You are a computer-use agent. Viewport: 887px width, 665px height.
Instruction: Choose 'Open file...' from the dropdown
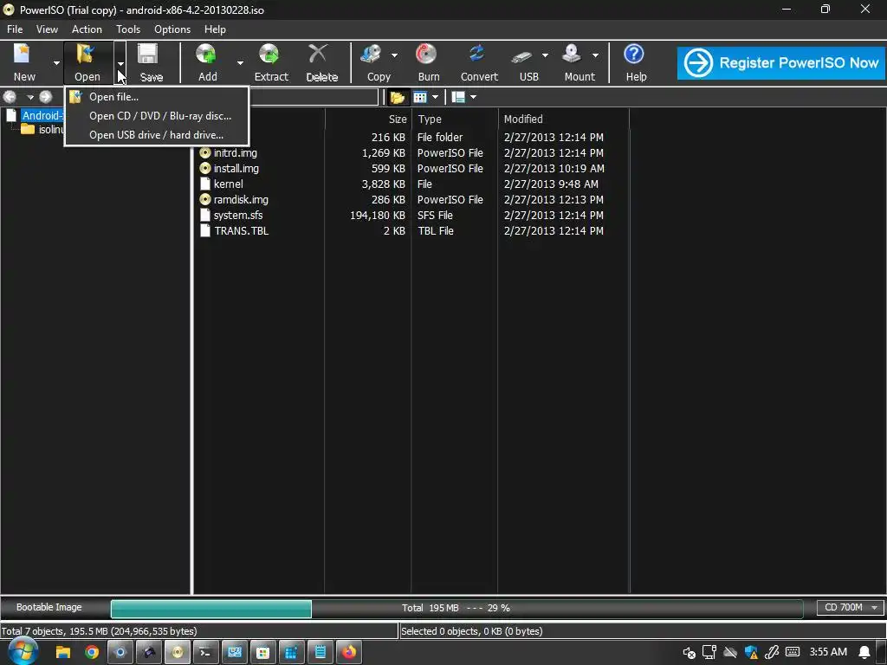coord(157,97)
